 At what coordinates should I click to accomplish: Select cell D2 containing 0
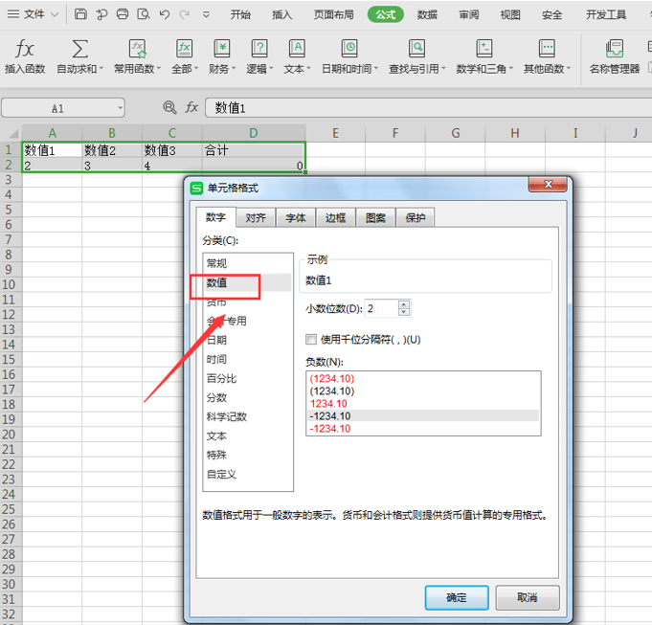click(254, 166)
